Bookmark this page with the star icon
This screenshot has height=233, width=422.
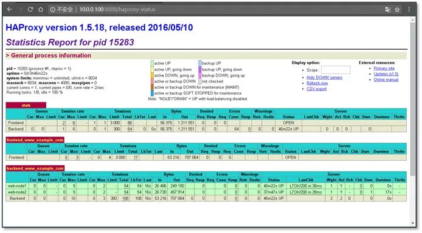[x=397, y=10]
